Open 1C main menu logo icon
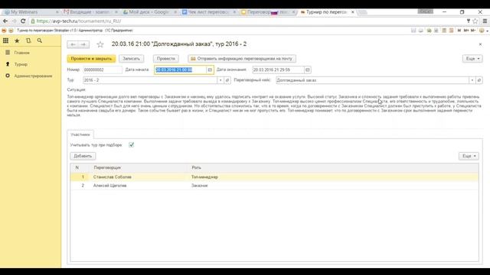 4,31
